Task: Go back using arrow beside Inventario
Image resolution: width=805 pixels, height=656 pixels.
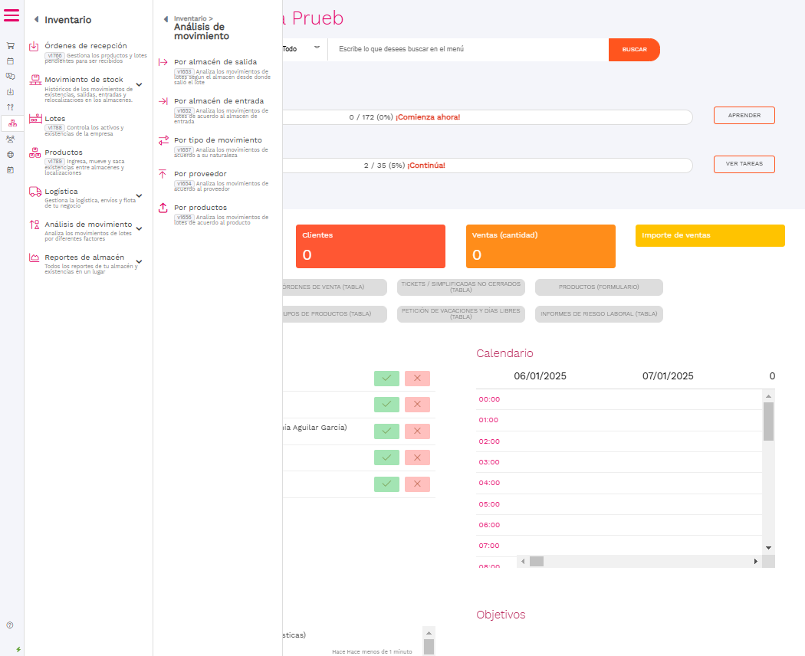Action: [36, 20]
